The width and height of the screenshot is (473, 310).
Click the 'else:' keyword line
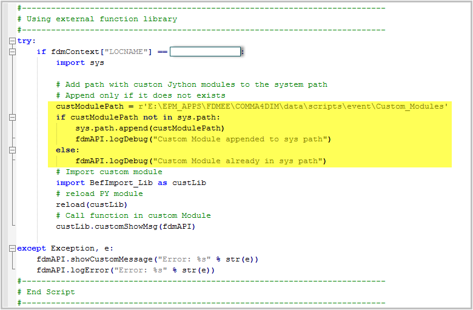(x=67, y=150)
